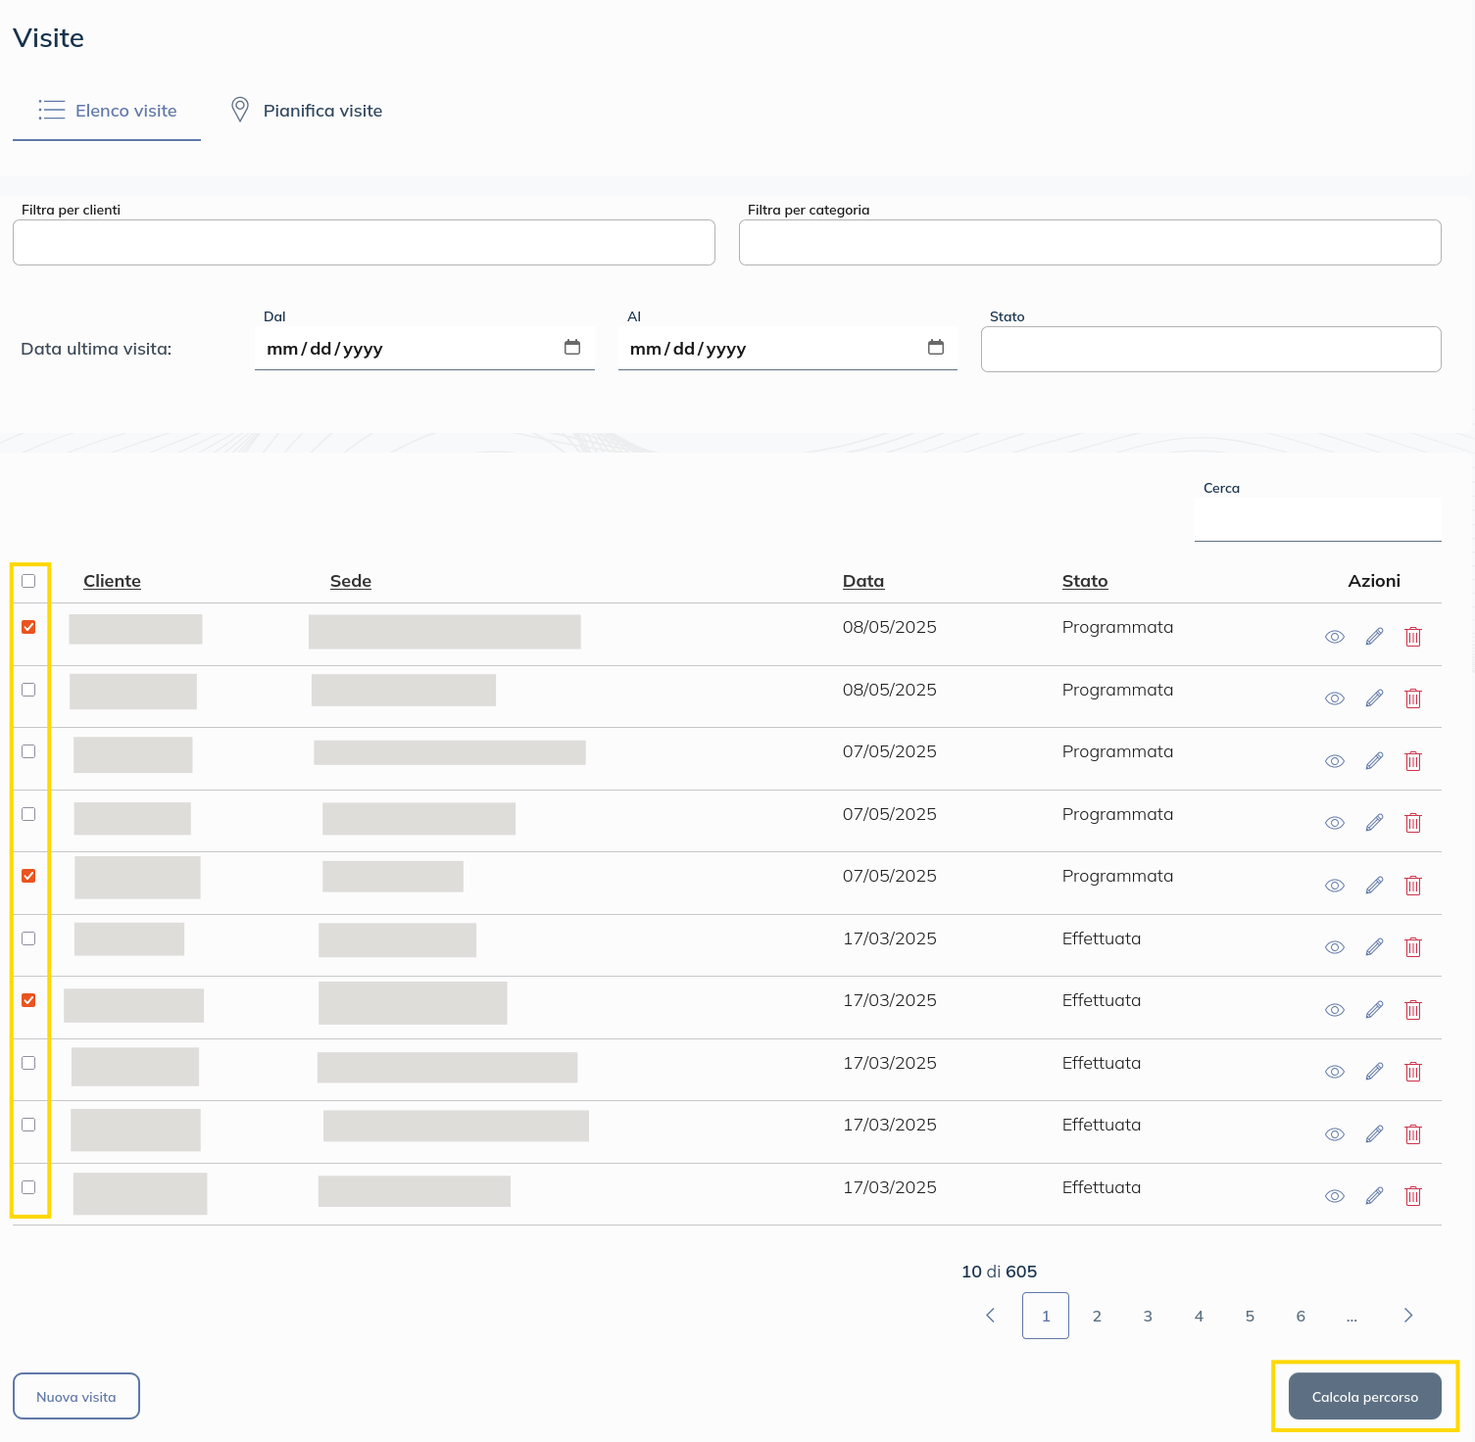
Task: Click the trash icon in the first row
Action: point(1412,637)
